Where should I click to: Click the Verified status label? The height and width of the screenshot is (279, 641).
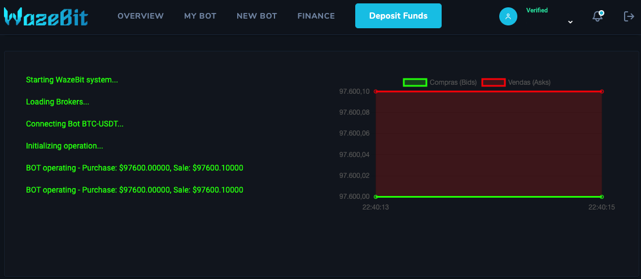point(537,10)
